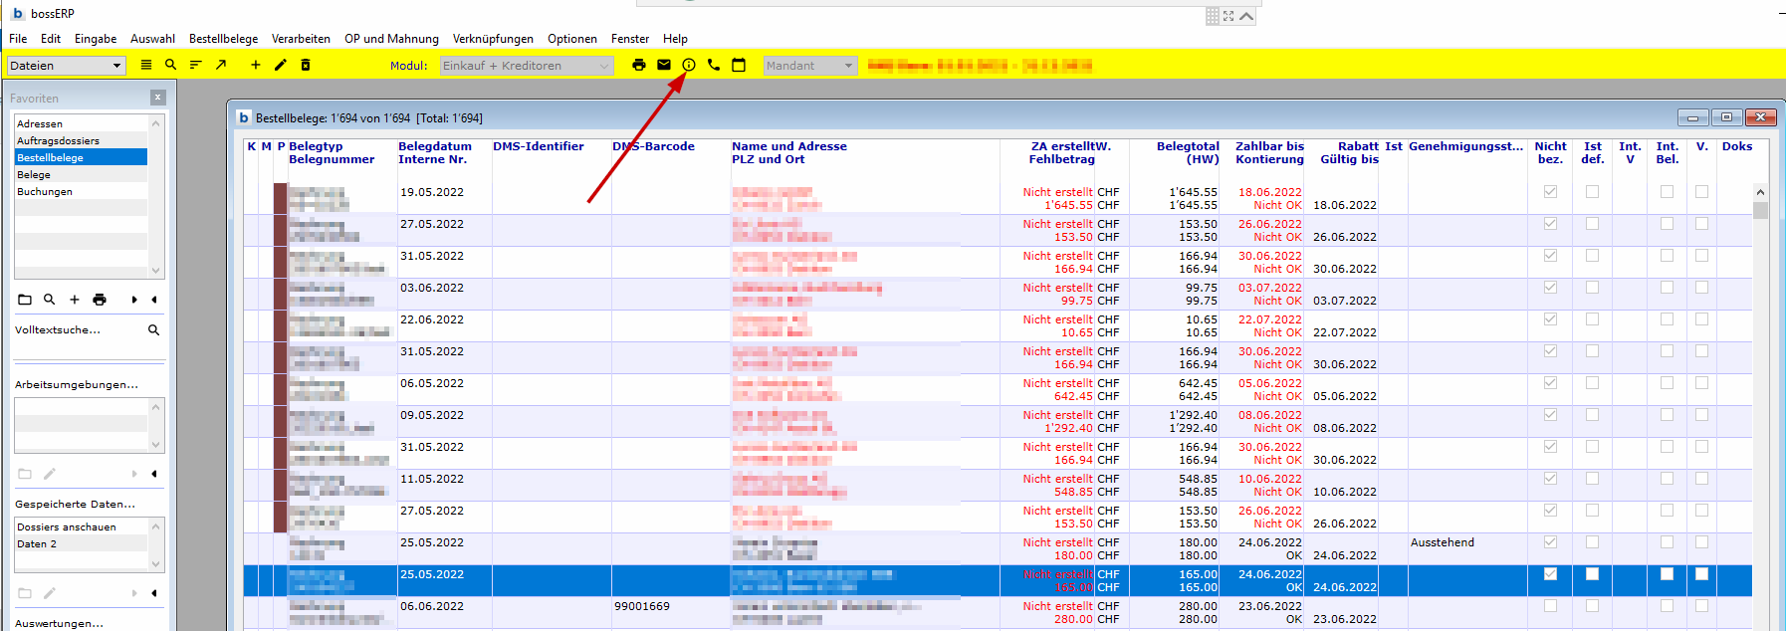Click the phone icon in the toolbar
Image resolution: width=1786 pixels, height=631 pixels.
point(714,65)
